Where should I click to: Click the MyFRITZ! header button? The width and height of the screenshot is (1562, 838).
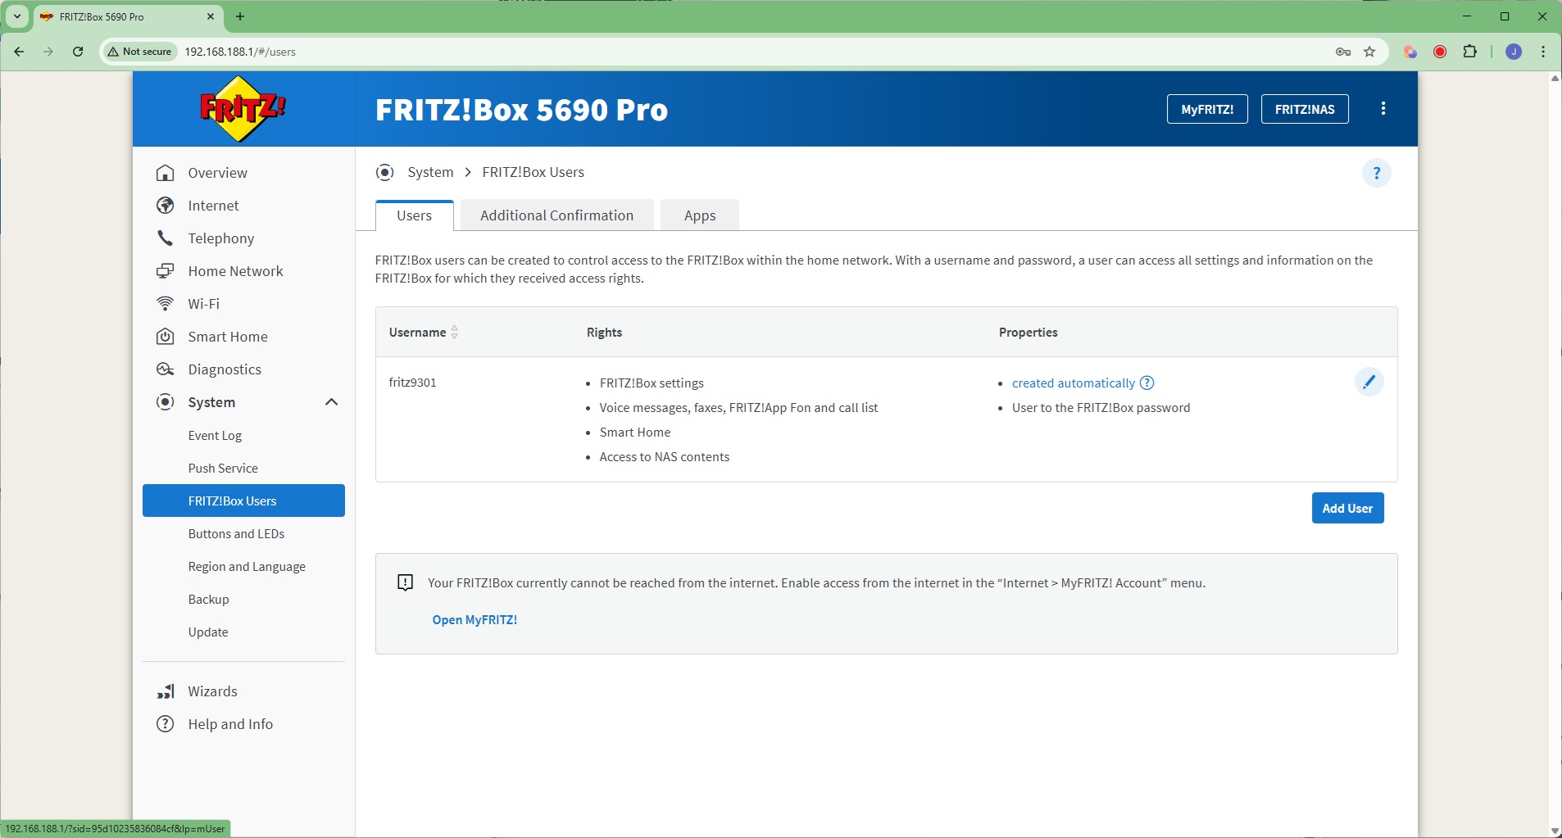1207,109
